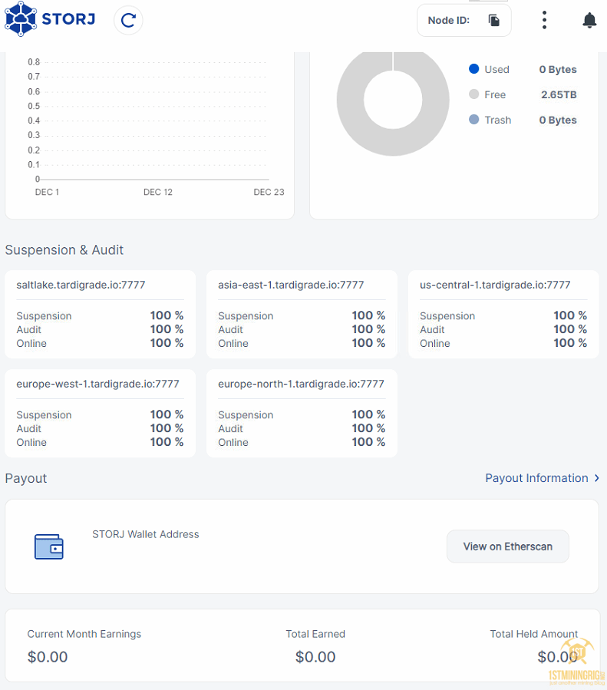Click the Node ID label
The width and height of the screenshot is (607, 690).
[x=449, y=20]
